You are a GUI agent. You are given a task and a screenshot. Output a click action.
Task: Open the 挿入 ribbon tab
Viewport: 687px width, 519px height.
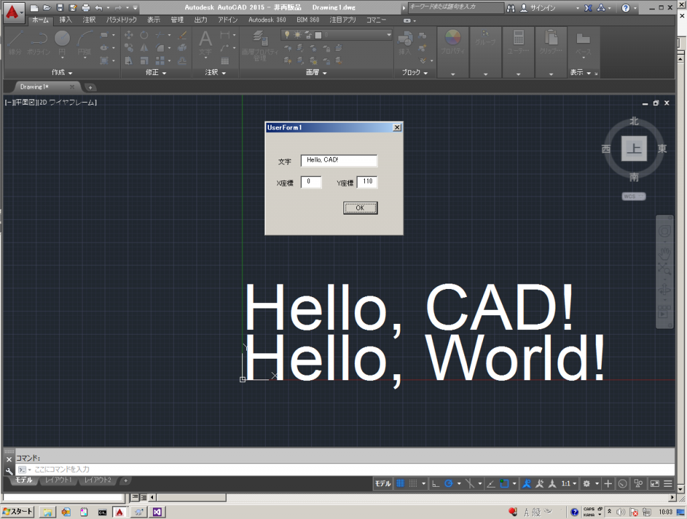coord(66,19)
